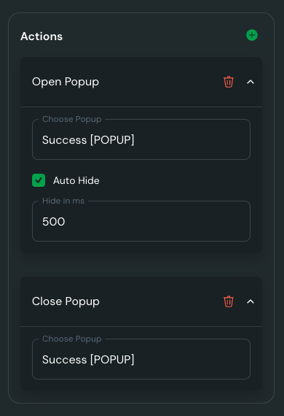Click the 500 value in Hide in ms
Image resolution: width=284 pixels, height=416 pixels.
53,222
